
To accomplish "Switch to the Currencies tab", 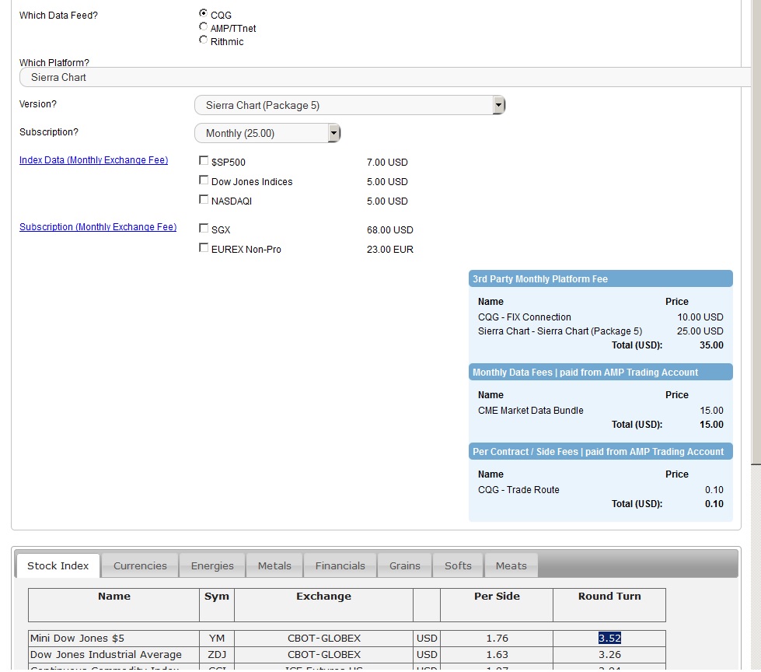I will click(140, 565).
